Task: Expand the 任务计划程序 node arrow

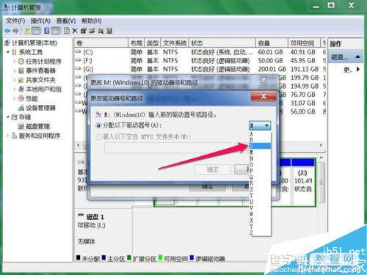Action: (x=15, y=62)
